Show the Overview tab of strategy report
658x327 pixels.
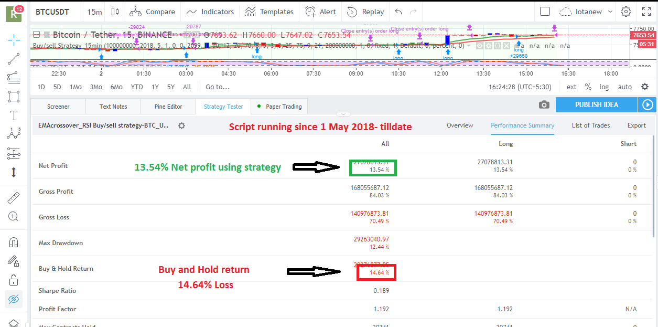[x=460, y=125]
